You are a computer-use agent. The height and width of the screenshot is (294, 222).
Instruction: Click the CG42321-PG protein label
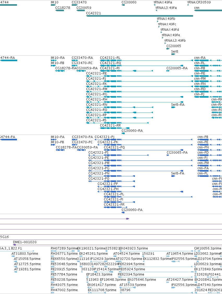tap(99, 168)
